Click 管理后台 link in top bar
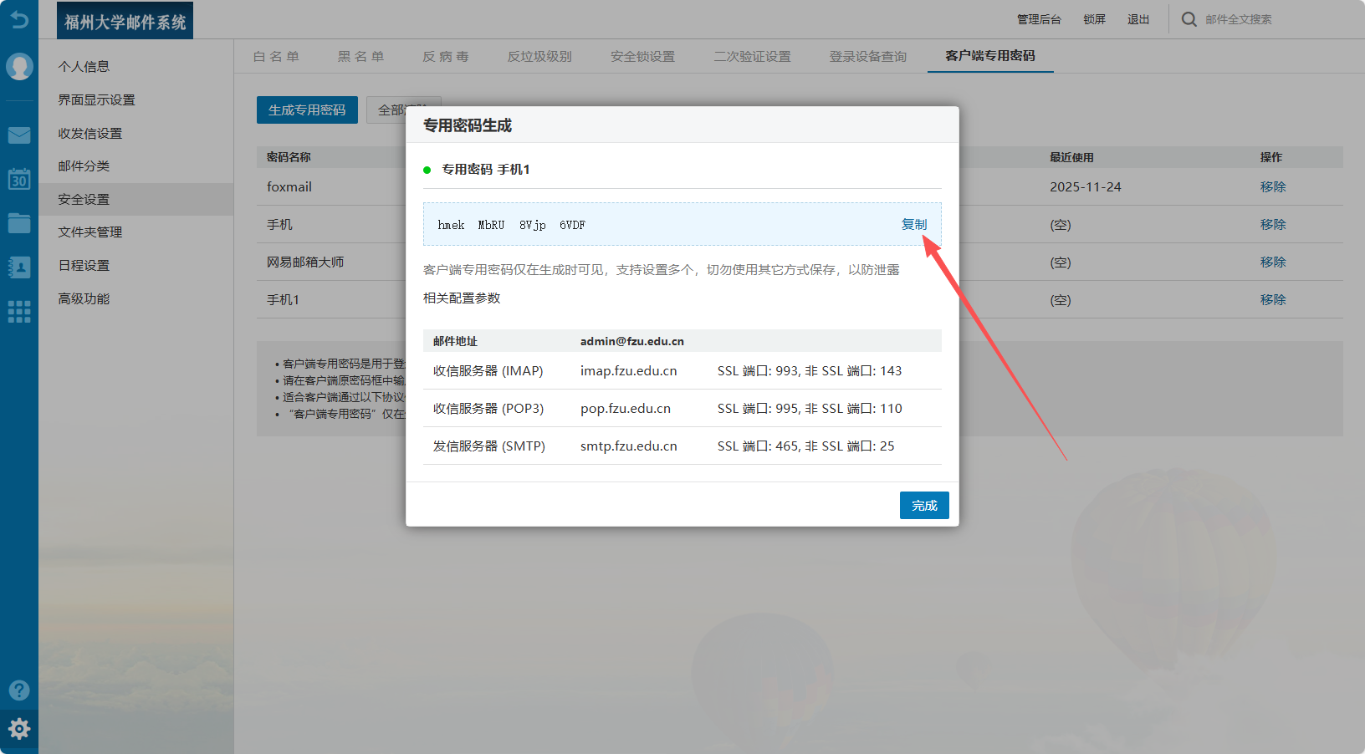 [1038, 19]
